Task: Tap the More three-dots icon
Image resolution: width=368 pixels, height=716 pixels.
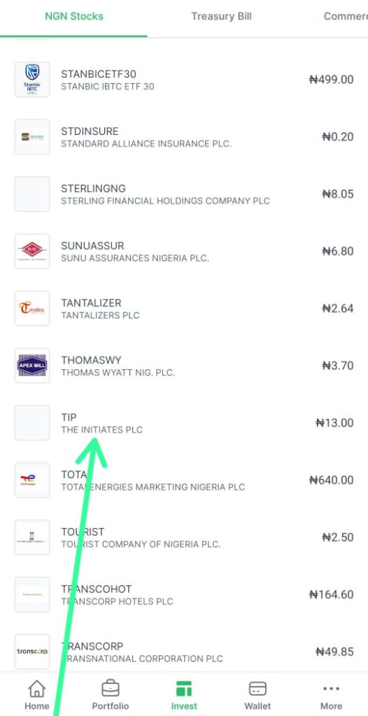Action: [x=331, y=689]
